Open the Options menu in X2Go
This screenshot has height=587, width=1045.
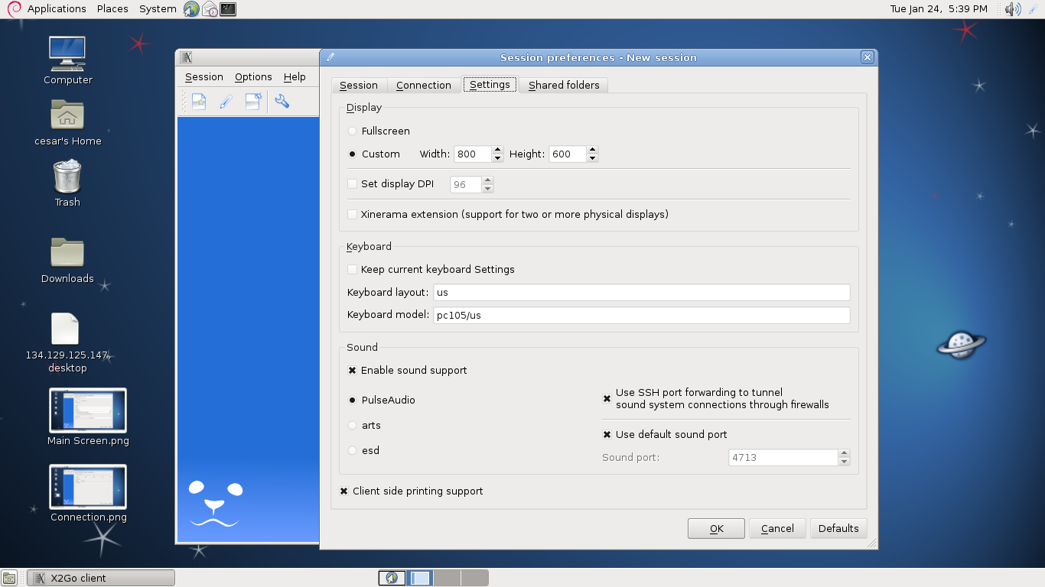coord(253,77)
